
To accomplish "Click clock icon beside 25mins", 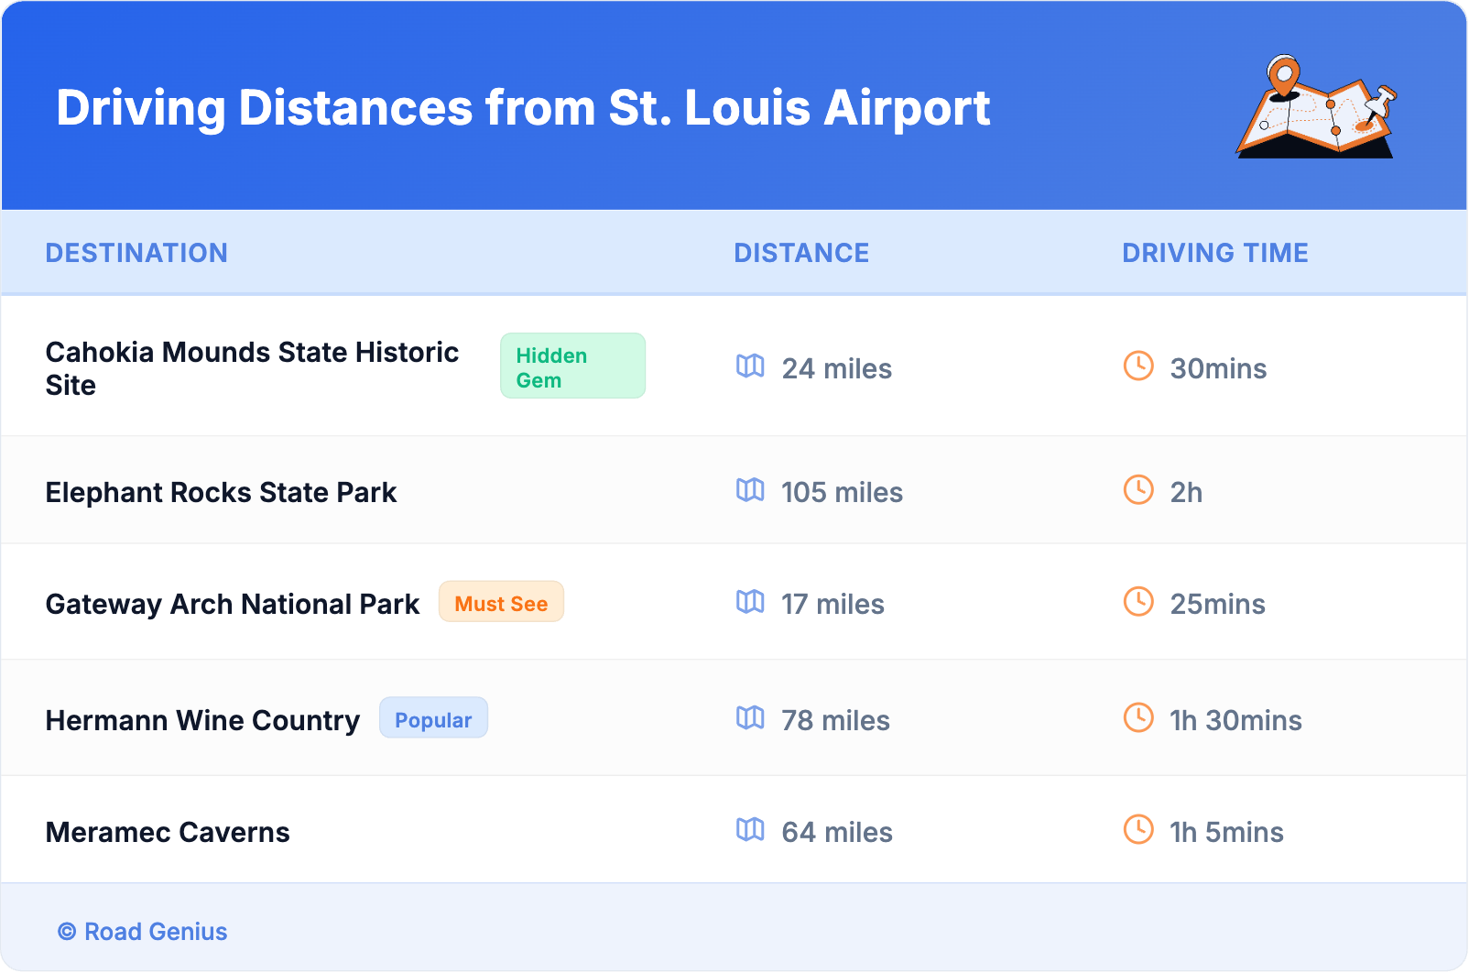I will pyautogui.click(x=1138, y=602).
